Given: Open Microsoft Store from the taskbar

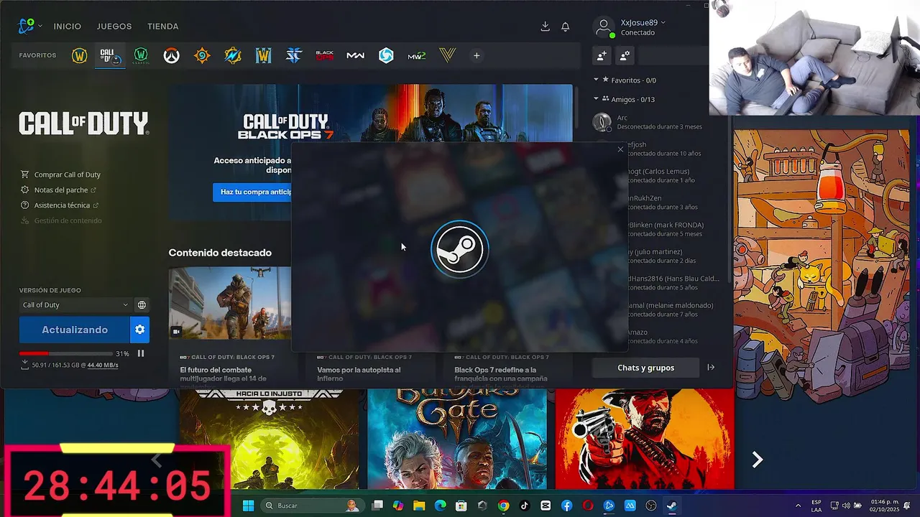Looking at the screenshot, I should coord(461,506).
